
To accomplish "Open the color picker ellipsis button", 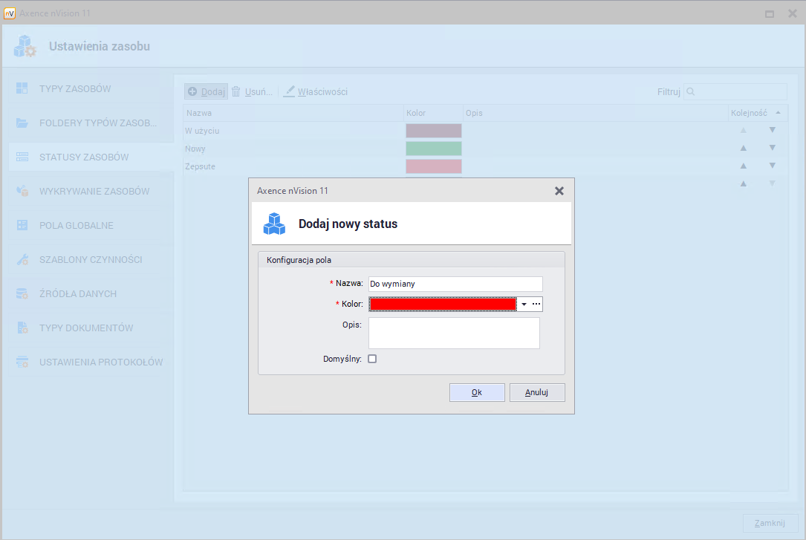I will coord(536,305).
